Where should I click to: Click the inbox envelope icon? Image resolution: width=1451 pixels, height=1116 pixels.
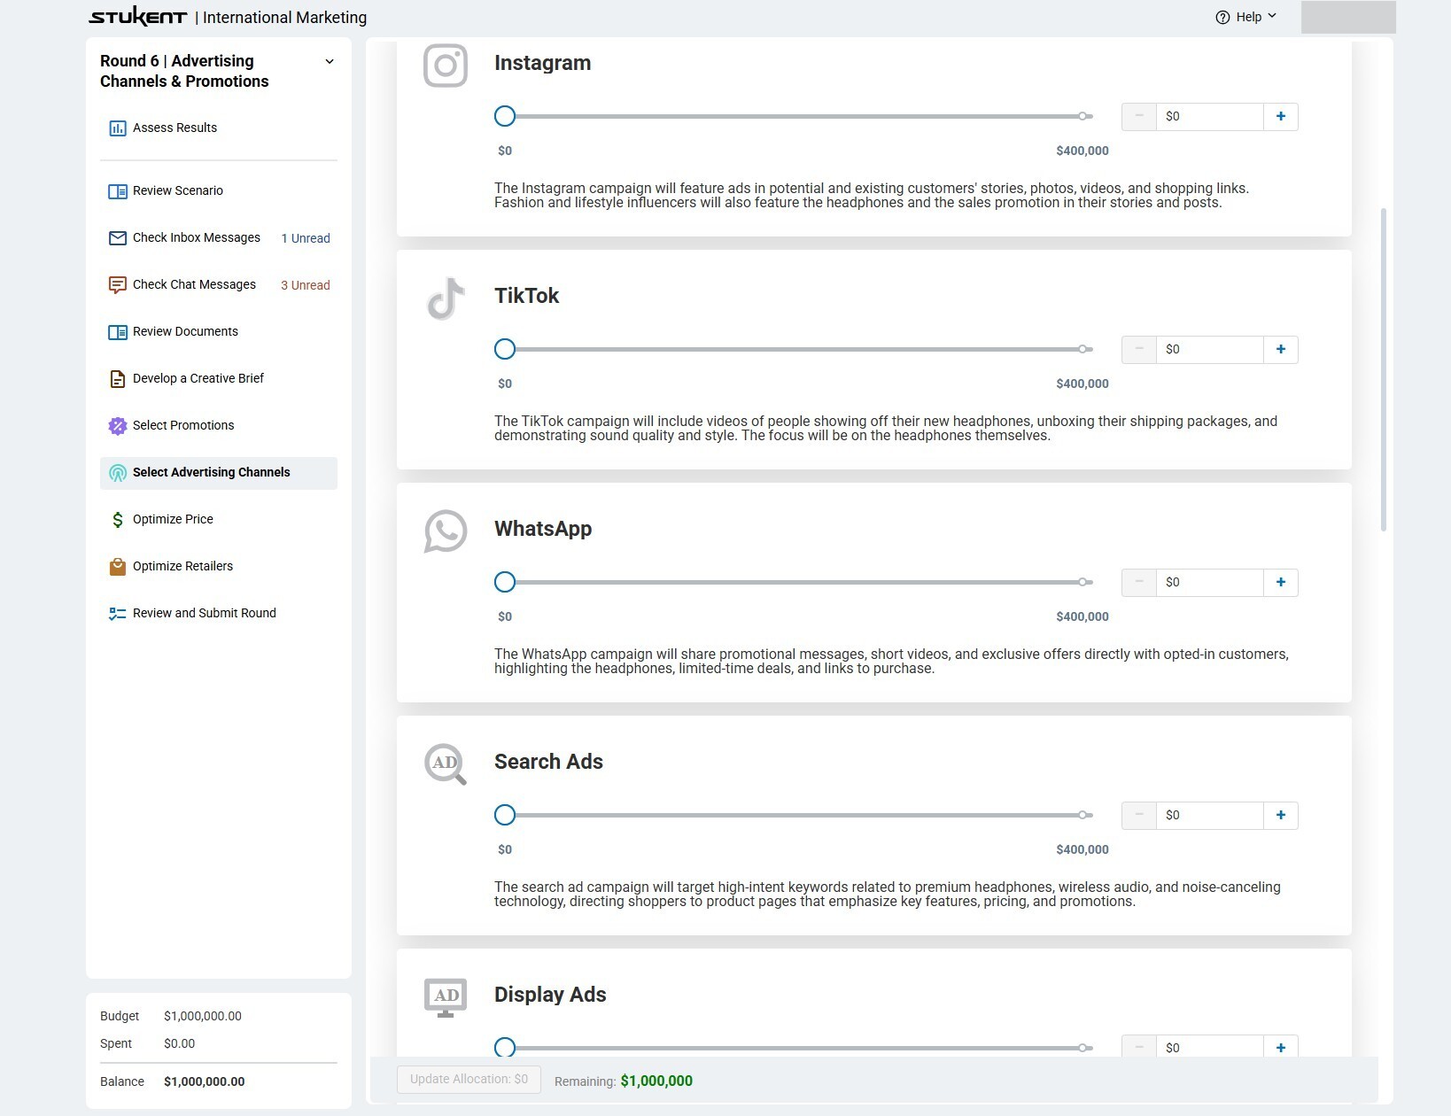[x=117, y=238]
